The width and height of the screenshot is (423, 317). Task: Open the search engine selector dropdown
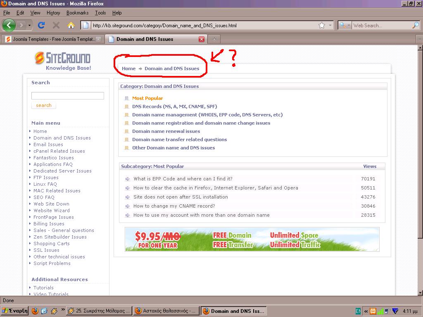(x=345, y=25)
